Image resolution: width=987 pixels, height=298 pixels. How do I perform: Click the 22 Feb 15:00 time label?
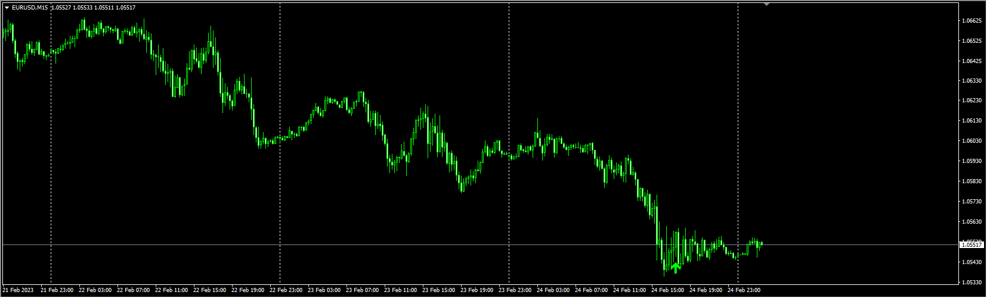210,291
